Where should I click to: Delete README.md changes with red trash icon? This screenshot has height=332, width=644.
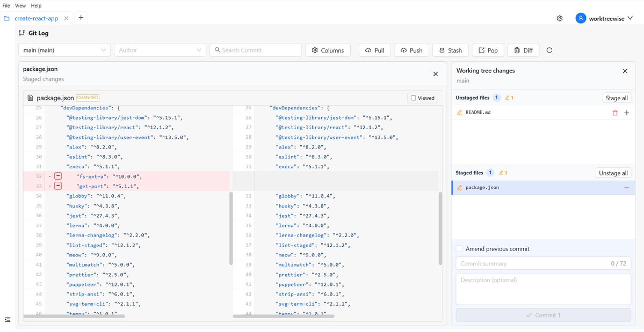[615, 113]
